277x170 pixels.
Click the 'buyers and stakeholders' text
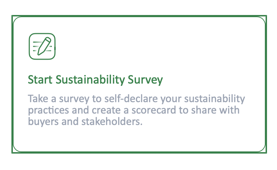pyautogui.click(x=85, y=122)
